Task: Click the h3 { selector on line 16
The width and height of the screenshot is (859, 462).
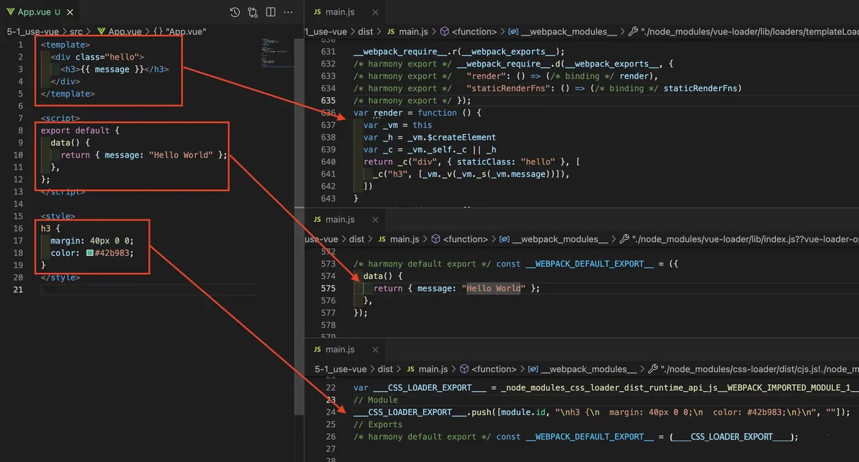Action: click(50, 229)
